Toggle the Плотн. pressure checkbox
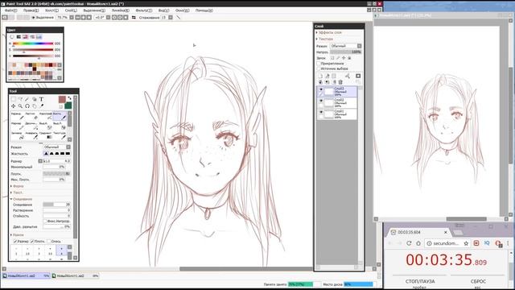Screen dimensions: 515x290 (x=32, y=242)
